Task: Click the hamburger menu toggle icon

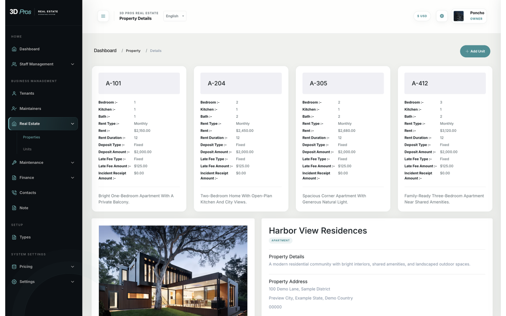Action: 103,16
